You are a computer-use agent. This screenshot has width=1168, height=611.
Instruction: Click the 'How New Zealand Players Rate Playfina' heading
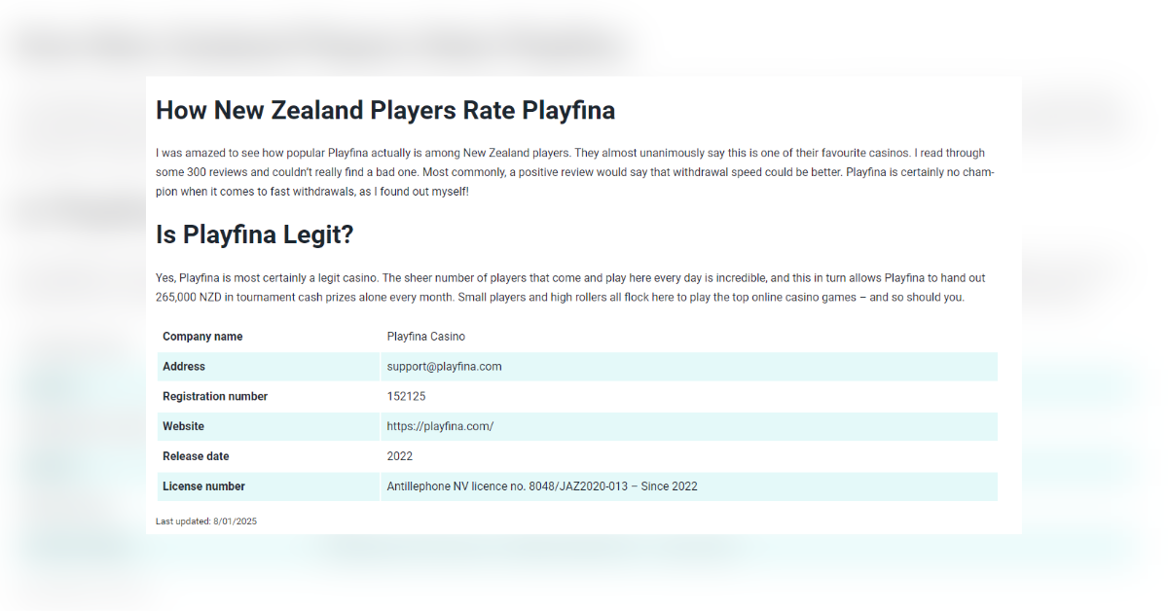pyautogui.click(x=385, y=110)
